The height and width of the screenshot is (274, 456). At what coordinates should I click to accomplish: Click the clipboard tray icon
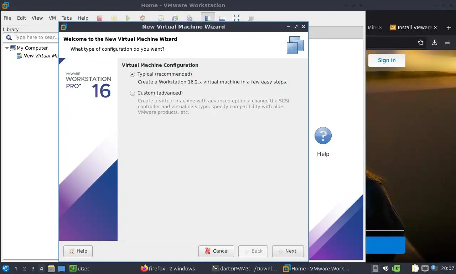point(415,268)
